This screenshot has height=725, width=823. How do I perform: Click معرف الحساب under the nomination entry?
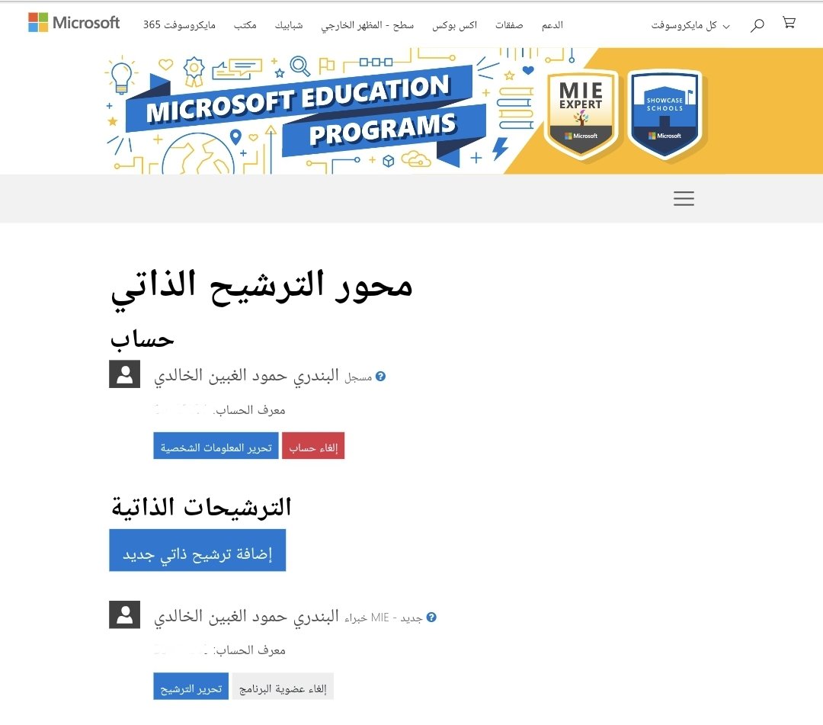(250, 650)
